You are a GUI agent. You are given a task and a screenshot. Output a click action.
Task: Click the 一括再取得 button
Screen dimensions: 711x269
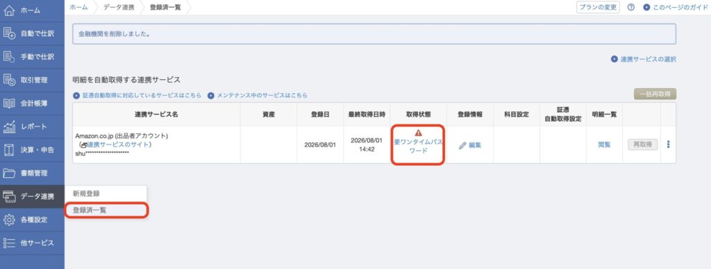[x=655, y=94]
